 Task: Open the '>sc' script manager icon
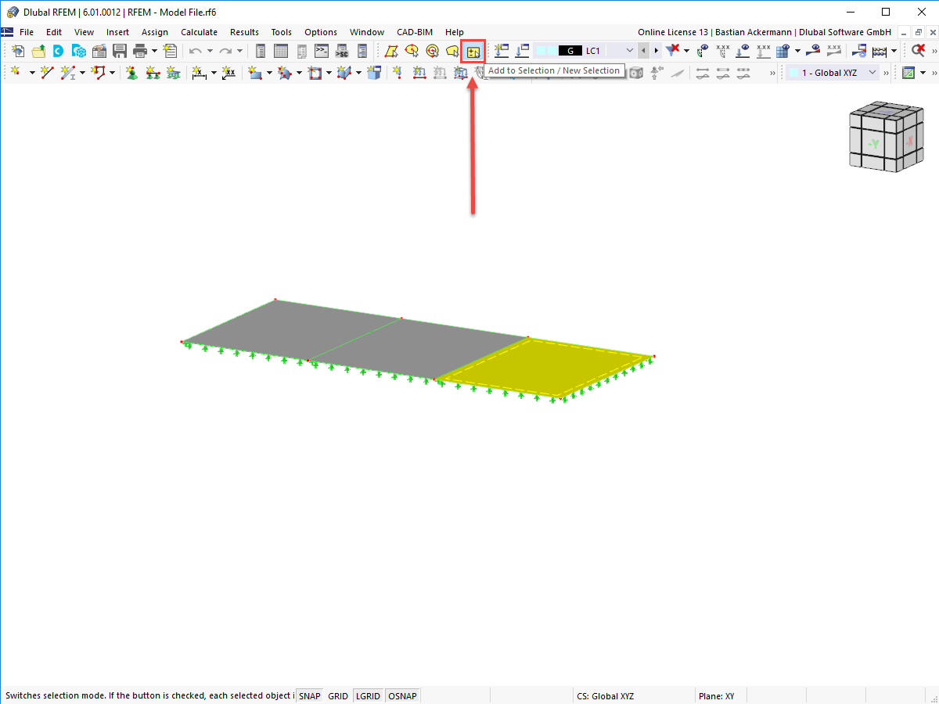(341, 51)
